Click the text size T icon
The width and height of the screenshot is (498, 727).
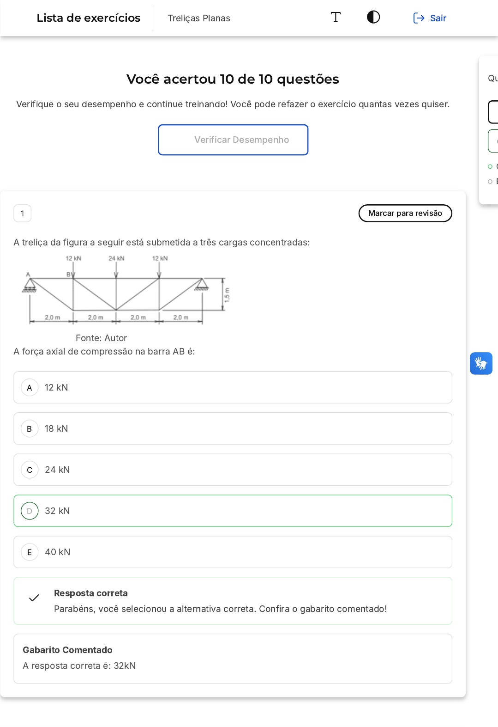pos(336,18)
